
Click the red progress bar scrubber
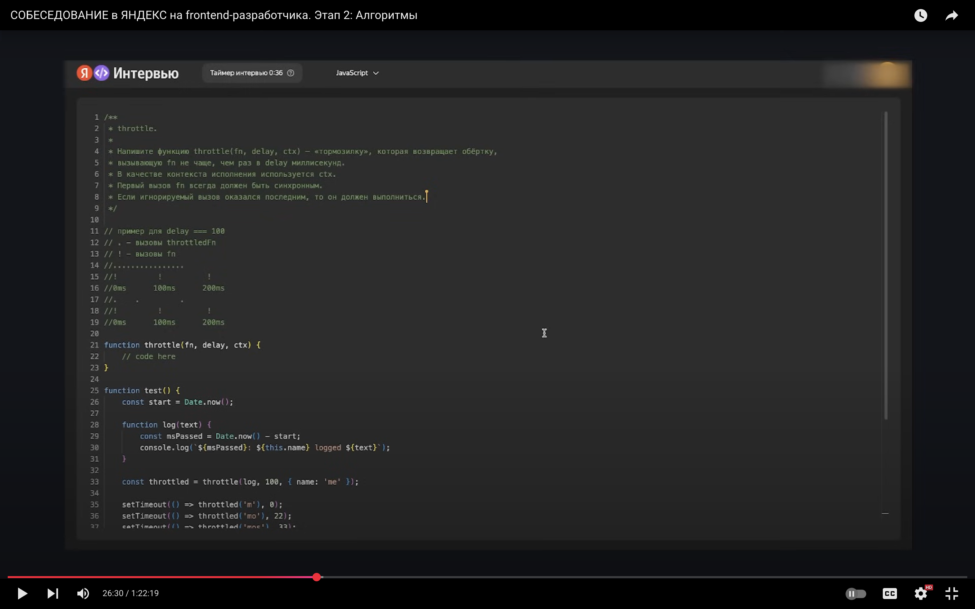317,577
